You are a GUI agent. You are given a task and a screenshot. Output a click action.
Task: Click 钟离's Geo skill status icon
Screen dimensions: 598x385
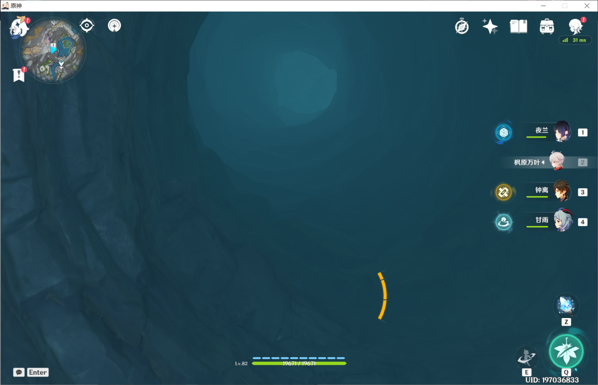click(x=504, y=192)
